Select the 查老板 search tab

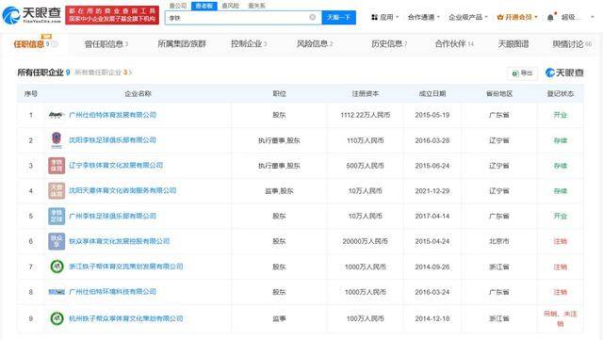204,6
